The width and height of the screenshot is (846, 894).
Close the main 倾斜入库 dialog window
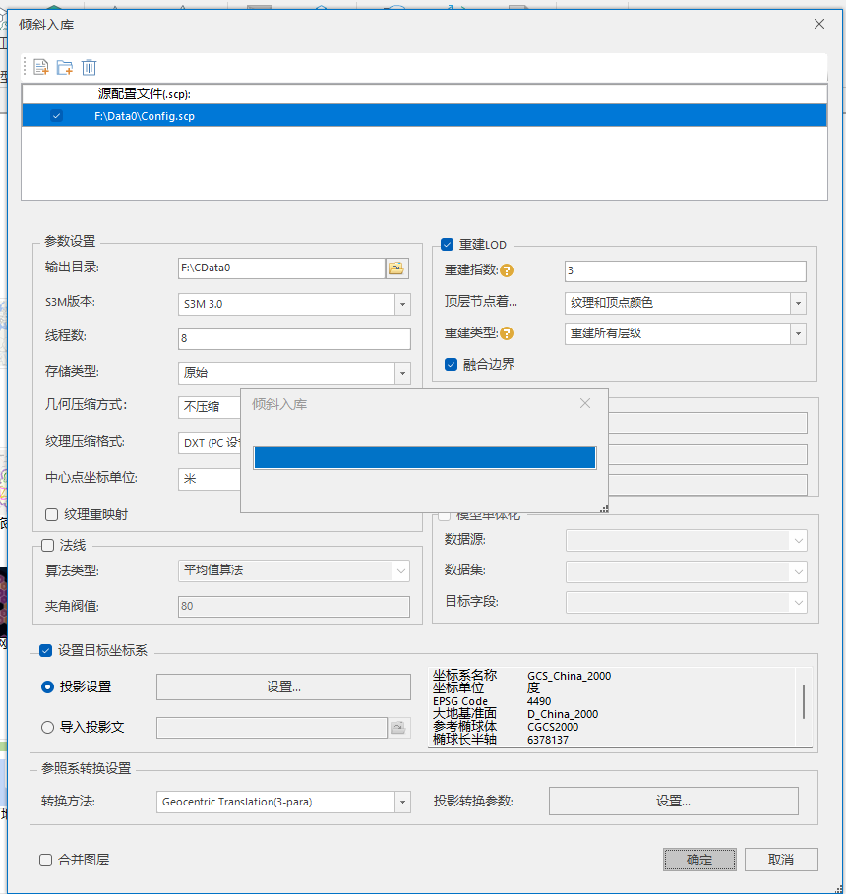pos(818,24)
